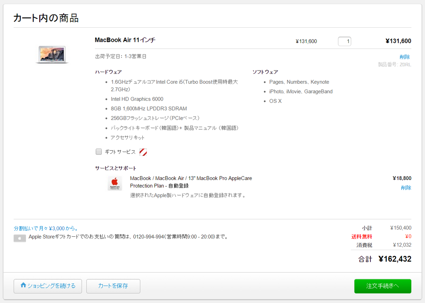Proceed with the green 注文手続きへ button
Viewport: 425px width, 303px height.
coord(382,286)
